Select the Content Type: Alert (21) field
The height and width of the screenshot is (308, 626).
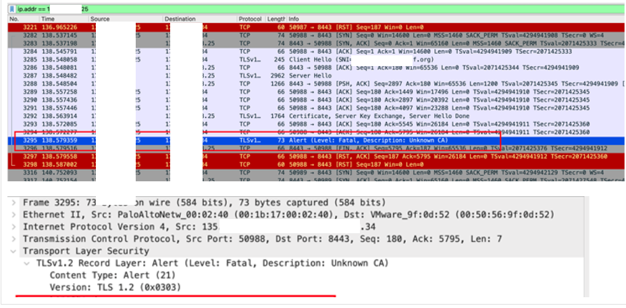(113, 276)
